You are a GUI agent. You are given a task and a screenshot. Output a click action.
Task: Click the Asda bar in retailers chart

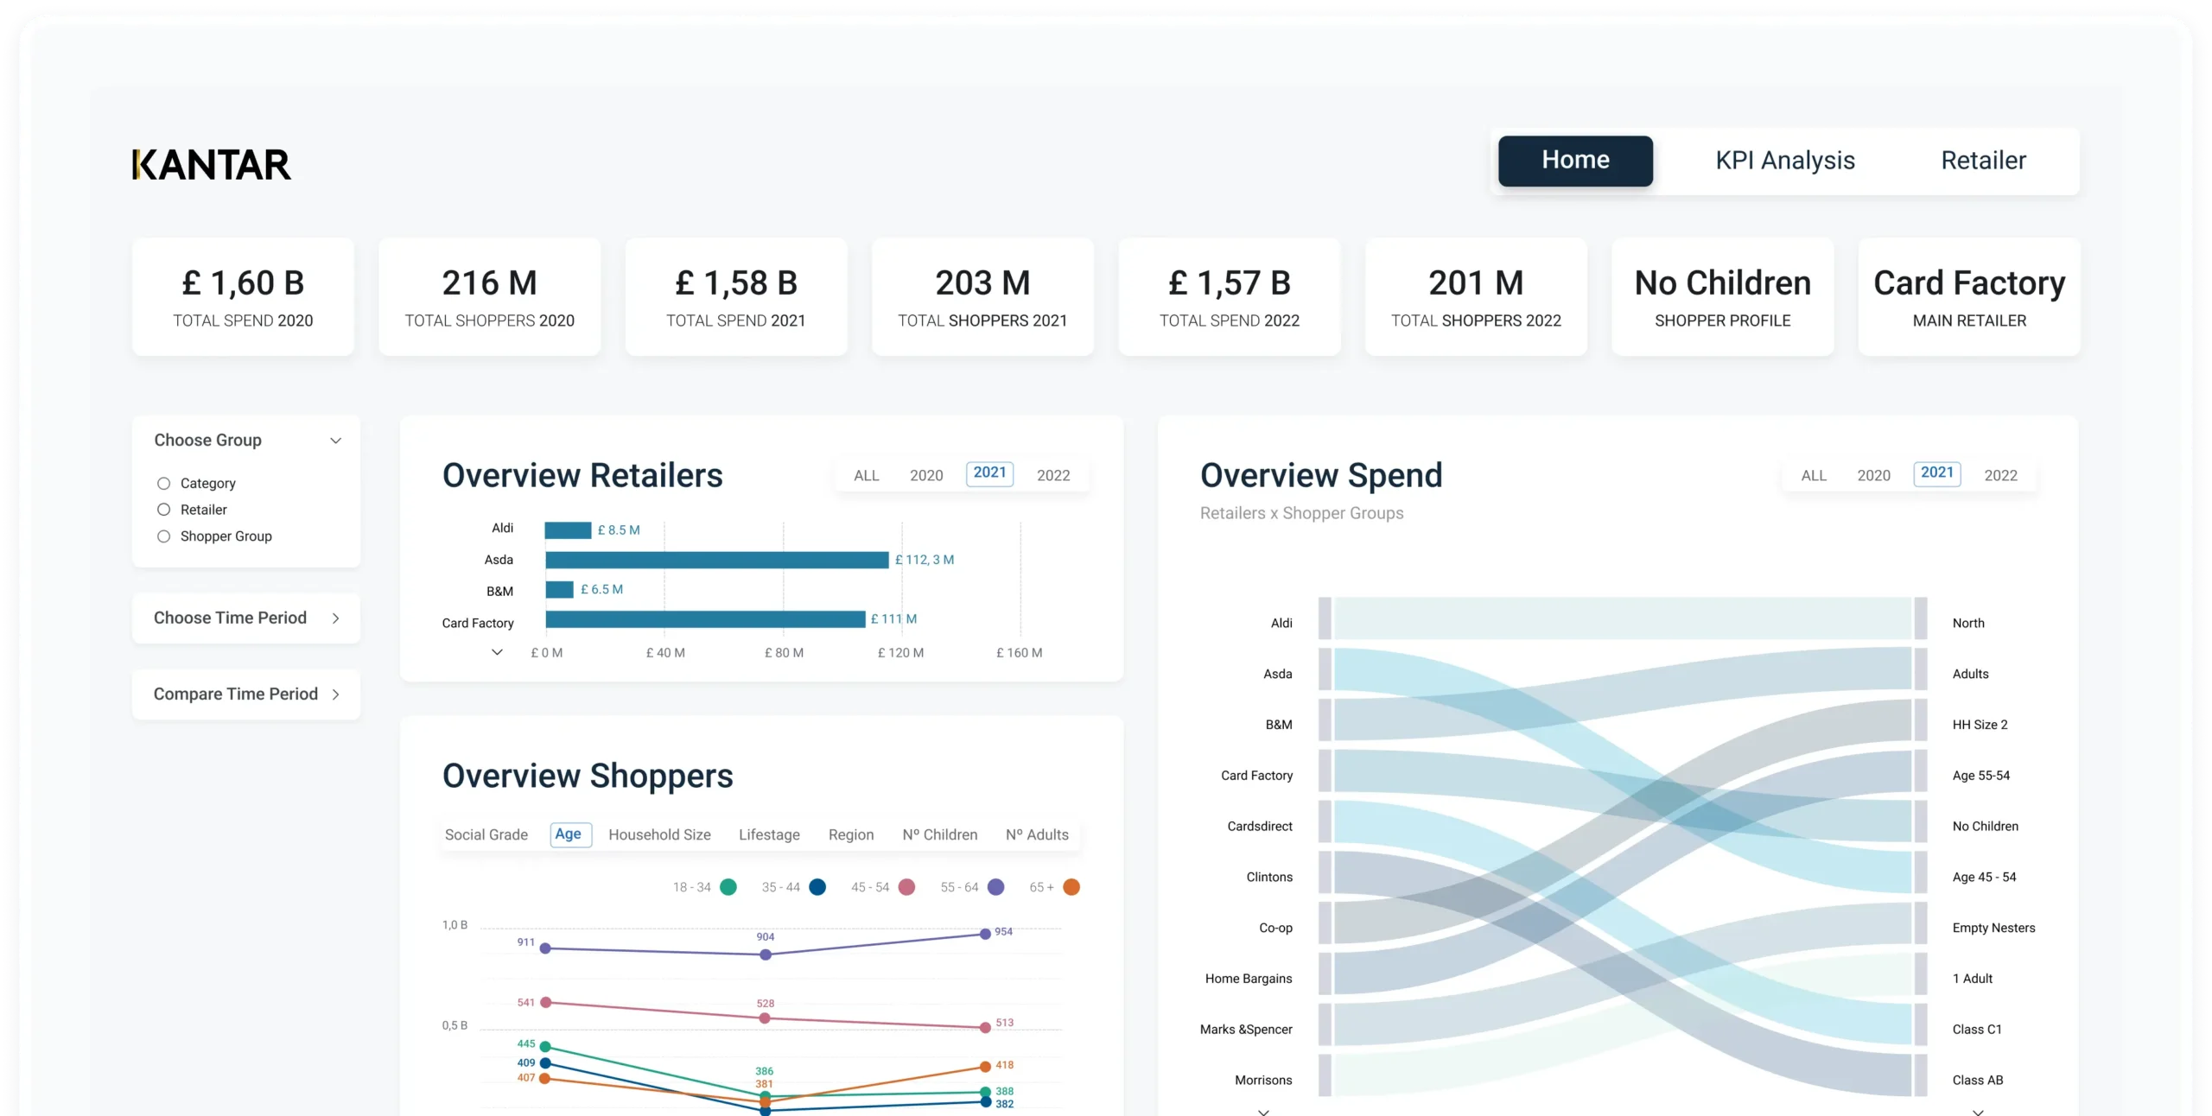pyautogui.click(x=716, y=560)
